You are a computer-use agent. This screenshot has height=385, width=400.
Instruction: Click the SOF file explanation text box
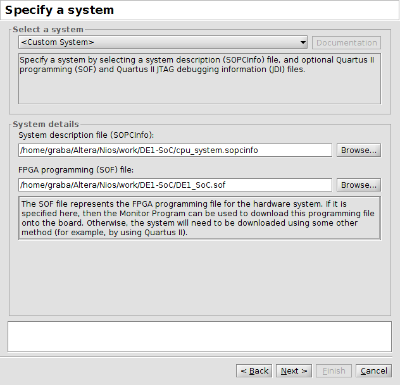199,218
